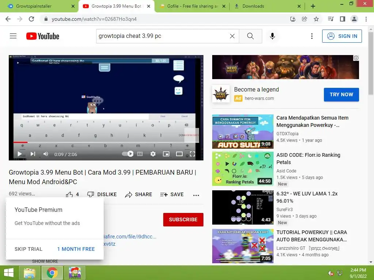Go to the YouTube home logo
The width and height of the screenshot is (374, 280).
point(43,36)
